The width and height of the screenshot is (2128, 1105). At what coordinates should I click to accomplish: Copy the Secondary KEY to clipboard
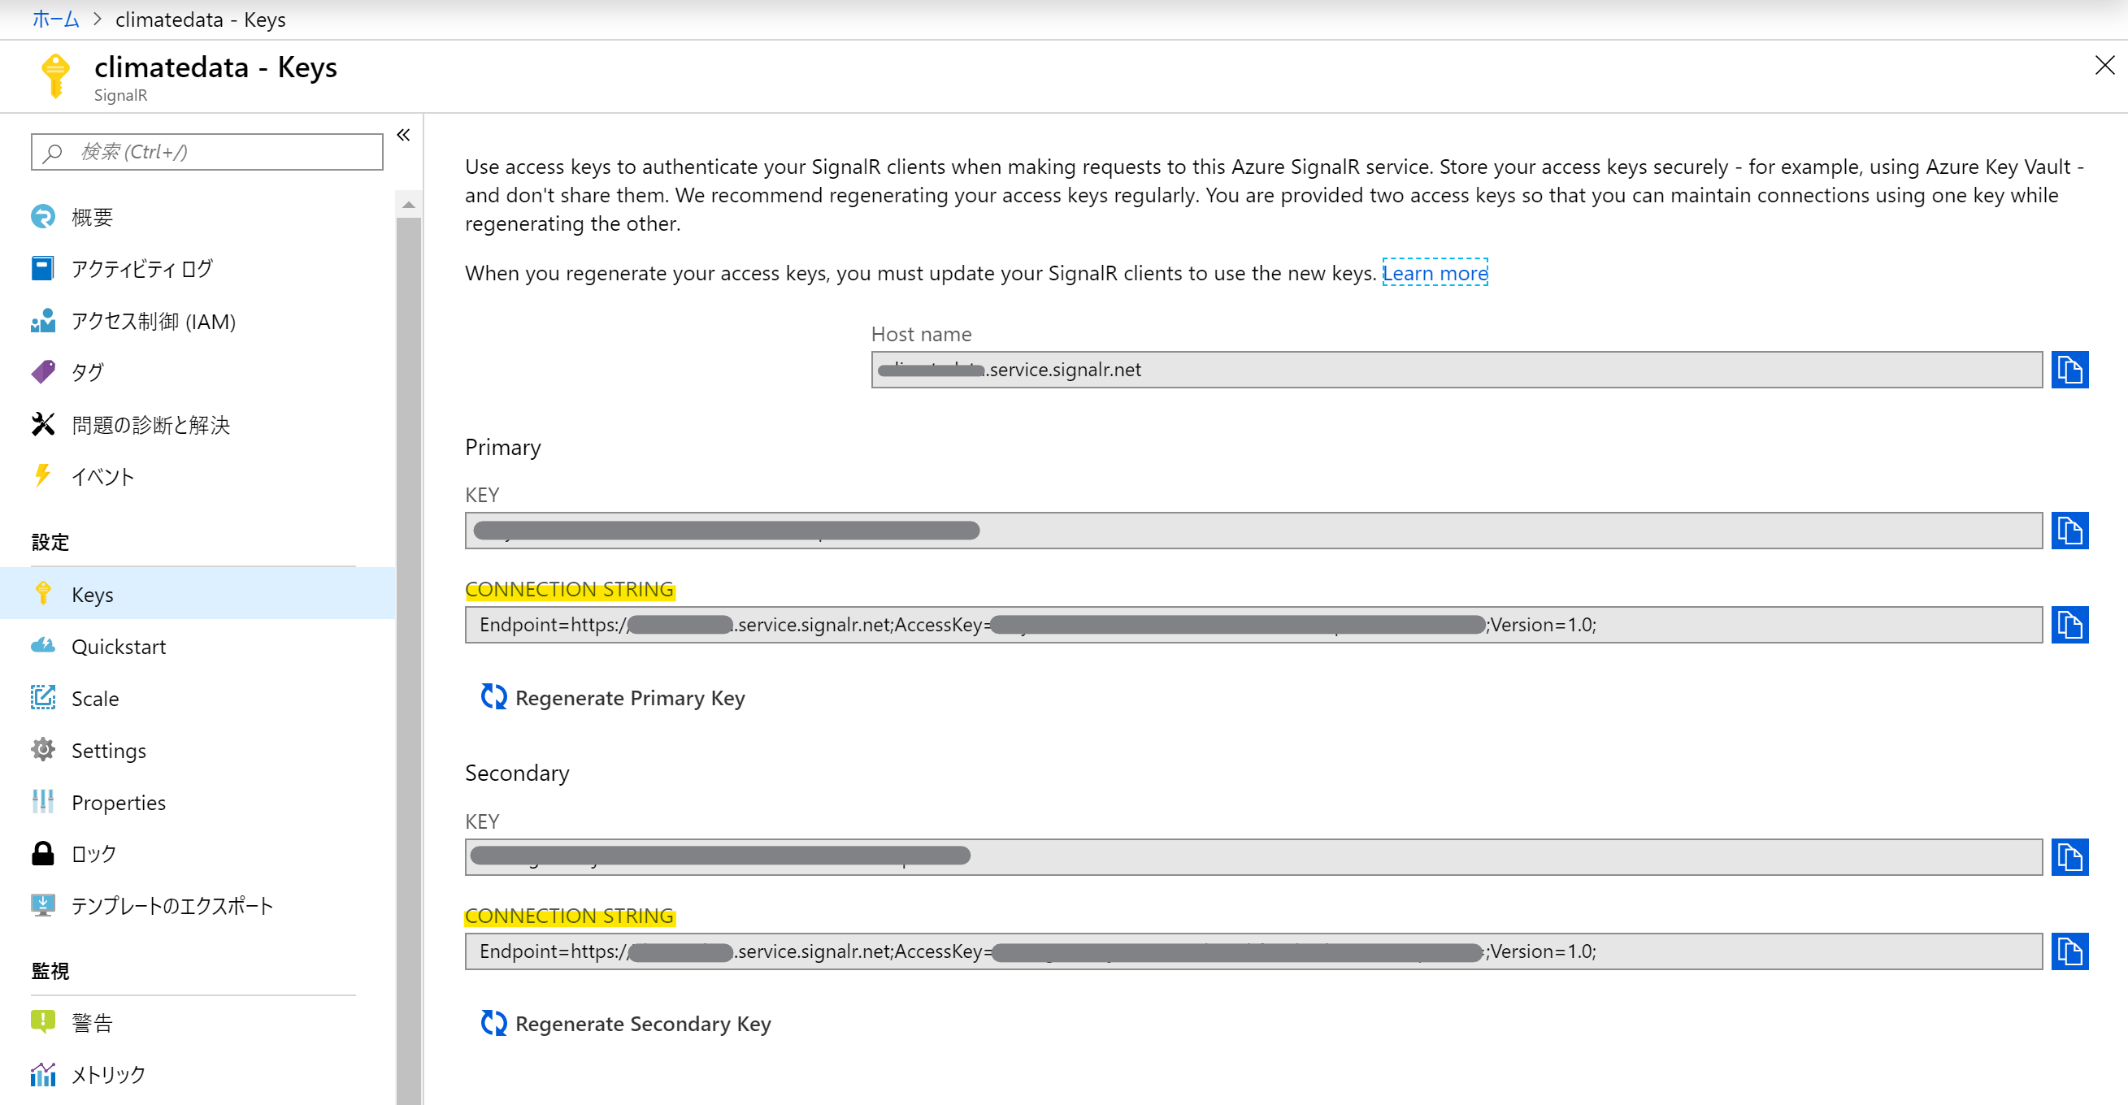(2069, 856)
